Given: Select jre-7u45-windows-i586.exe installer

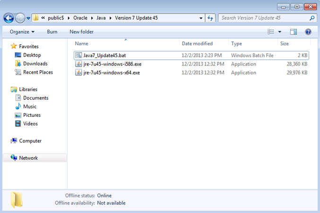Looking at the screenshot, I should pos(108,64).
